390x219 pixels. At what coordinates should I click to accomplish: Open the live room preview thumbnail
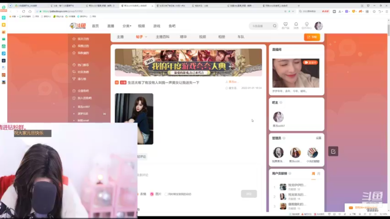296,73
